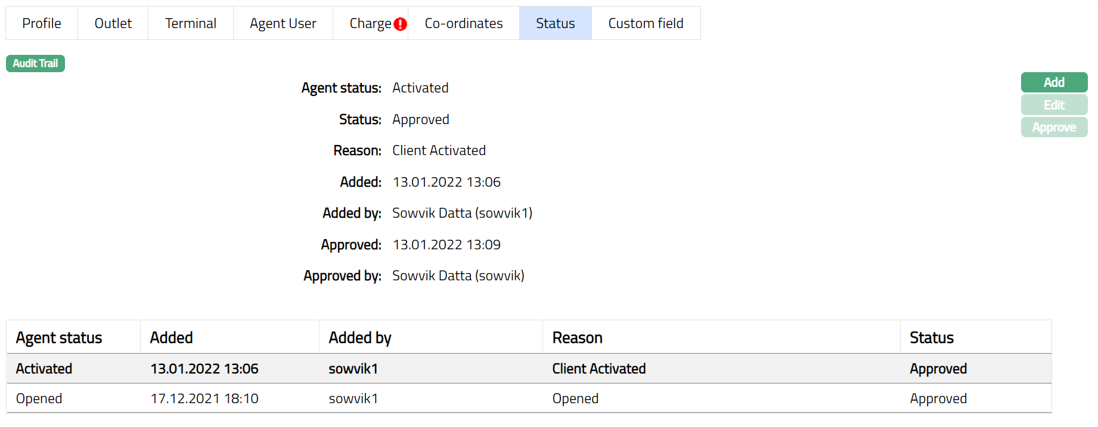Click the Approve button

click(x=1054, y=128)
